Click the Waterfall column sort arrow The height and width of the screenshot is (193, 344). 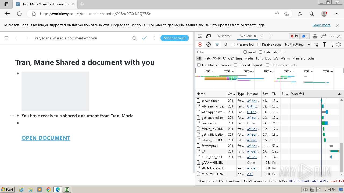click(339, 94)
